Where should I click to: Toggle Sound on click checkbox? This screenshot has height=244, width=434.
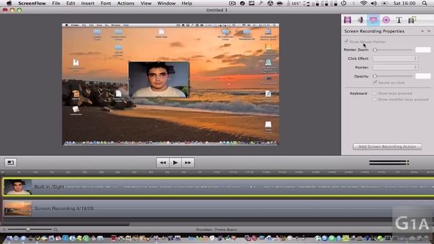pyautogui.click(x=375, y=83)
